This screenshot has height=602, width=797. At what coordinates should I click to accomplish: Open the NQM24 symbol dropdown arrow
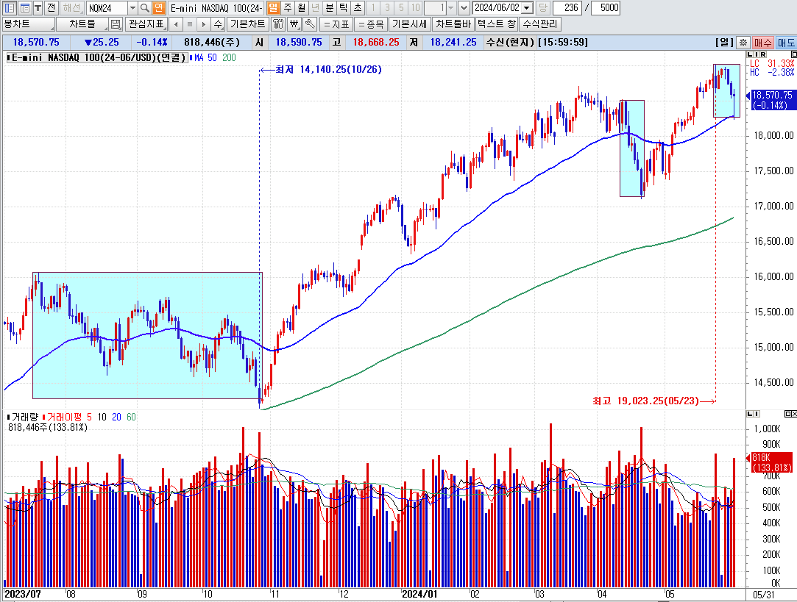pyautogui.click(x=132, y=8)
